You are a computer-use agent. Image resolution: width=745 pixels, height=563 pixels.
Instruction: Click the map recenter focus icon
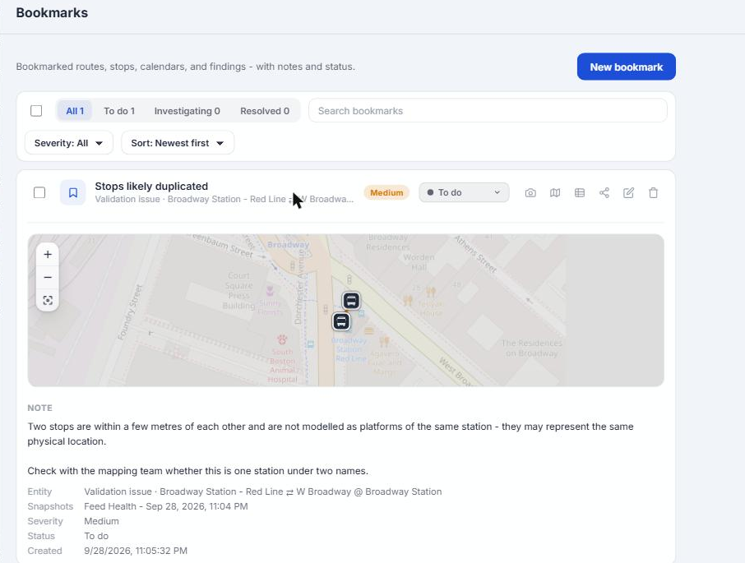tap(48, 300)
